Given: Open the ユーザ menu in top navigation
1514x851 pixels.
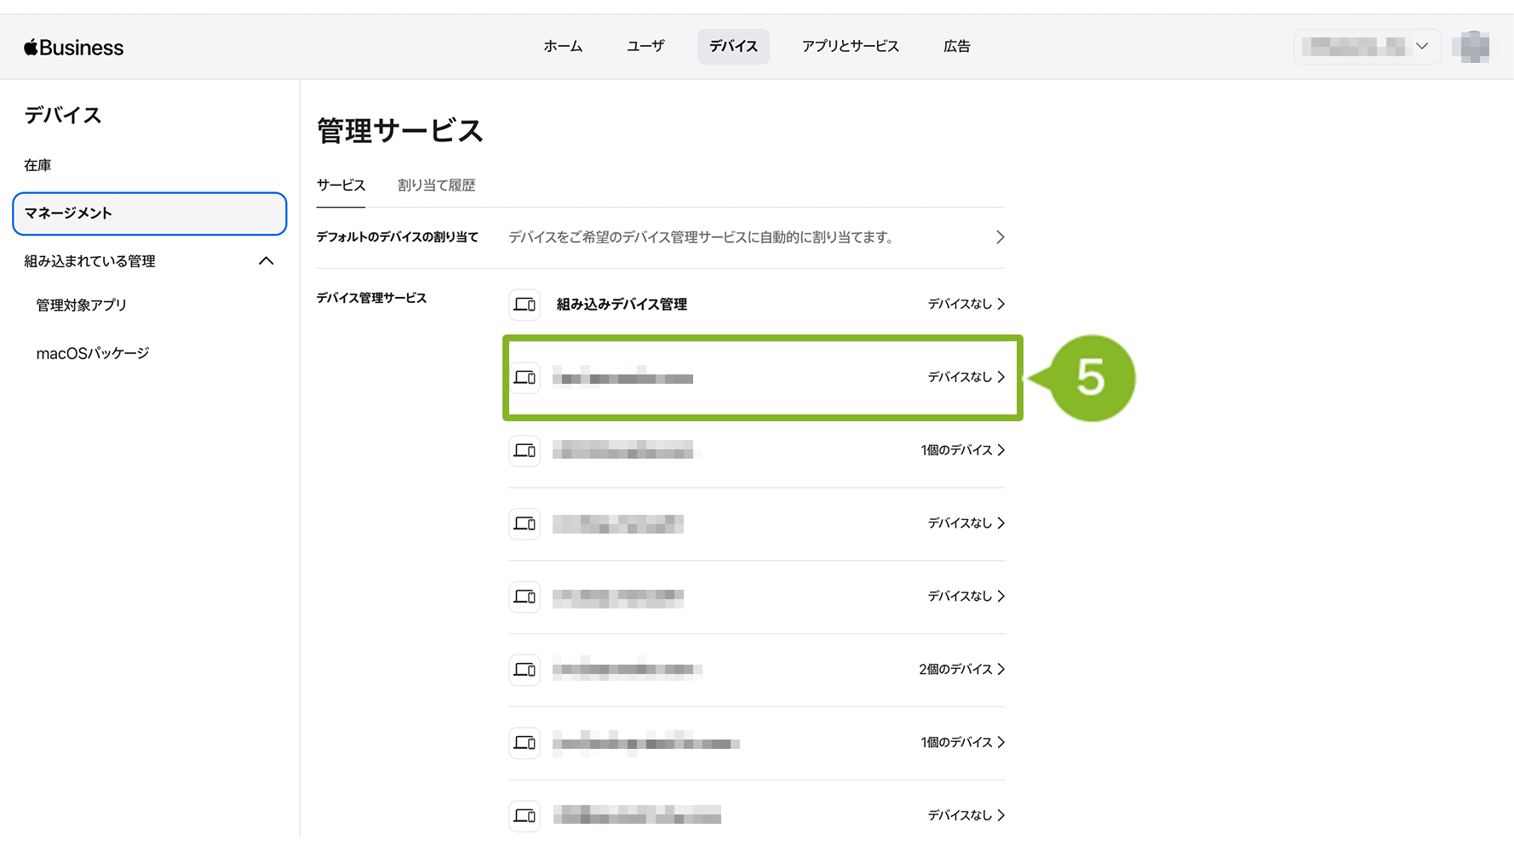Looking at the screenshot, I should tap(645, 47).
